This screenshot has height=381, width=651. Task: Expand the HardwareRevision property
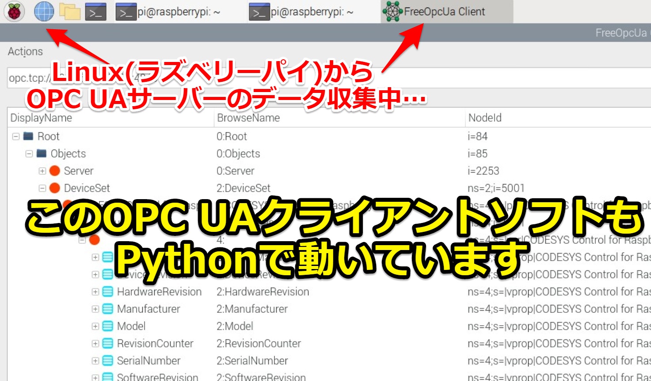pyautogui.click(x=95, y=292)
